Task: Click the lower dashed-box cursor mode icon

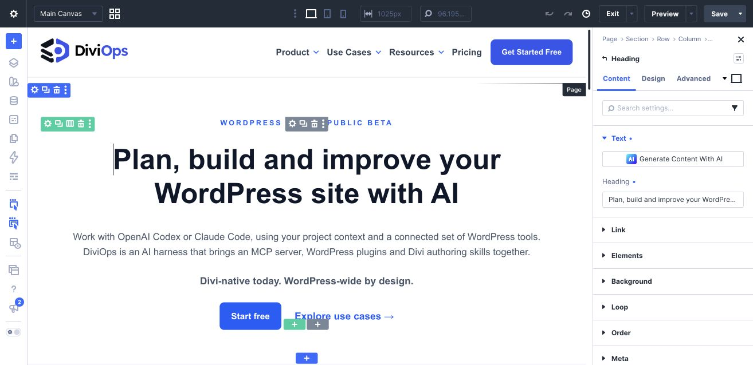Action: (x=14, y=224)
